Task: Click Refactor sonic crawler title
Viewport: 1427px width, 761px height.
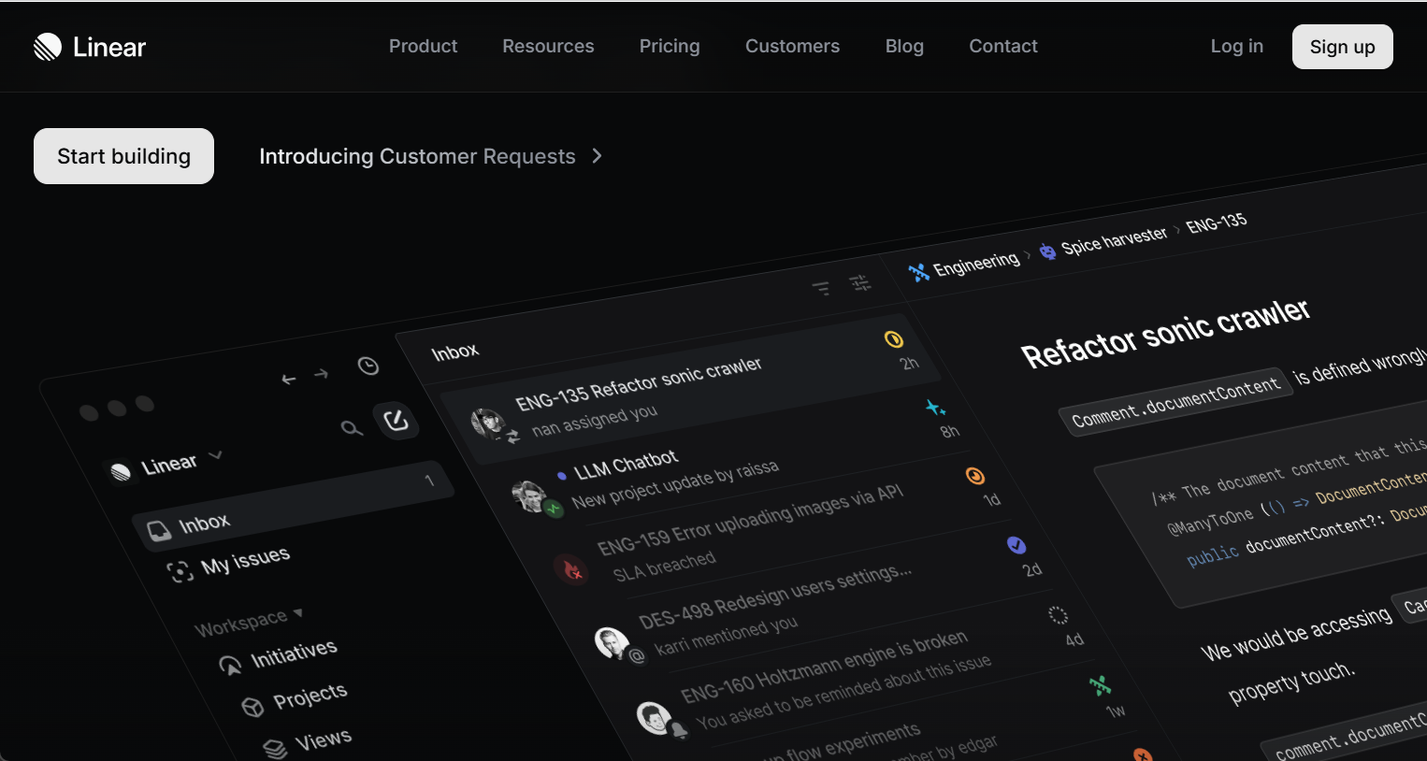Action: [x=1165, y=334]
